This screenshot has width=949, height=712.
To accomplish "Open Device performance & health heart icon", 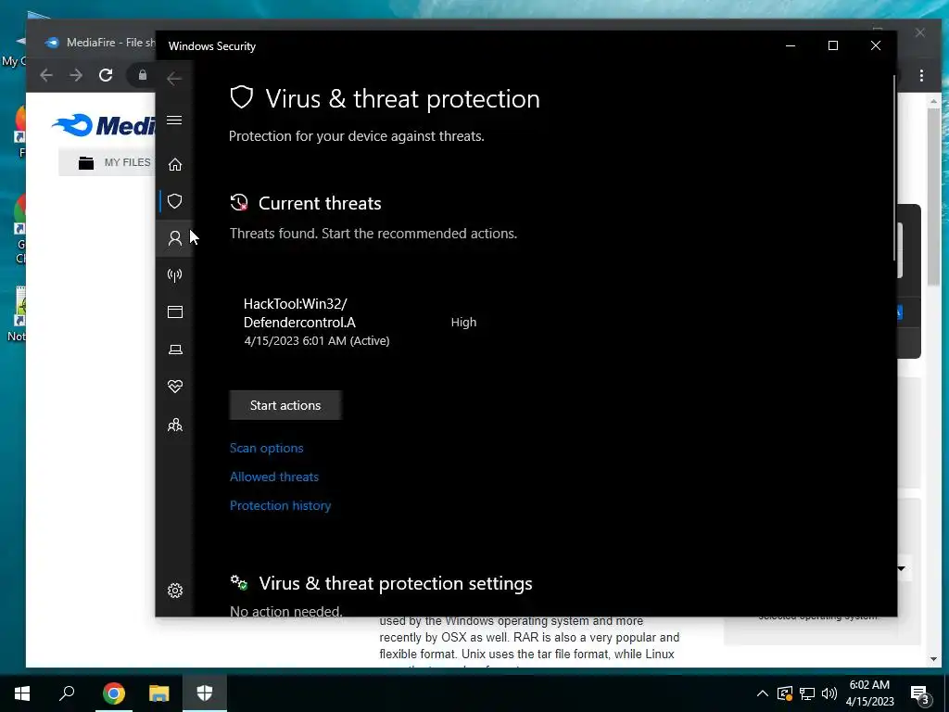I will pyautogui.click(x=175, y=387).
